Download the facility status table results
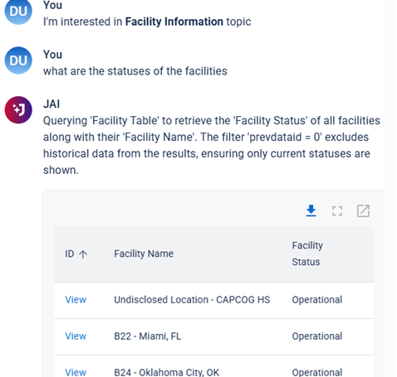 (311, 211)
